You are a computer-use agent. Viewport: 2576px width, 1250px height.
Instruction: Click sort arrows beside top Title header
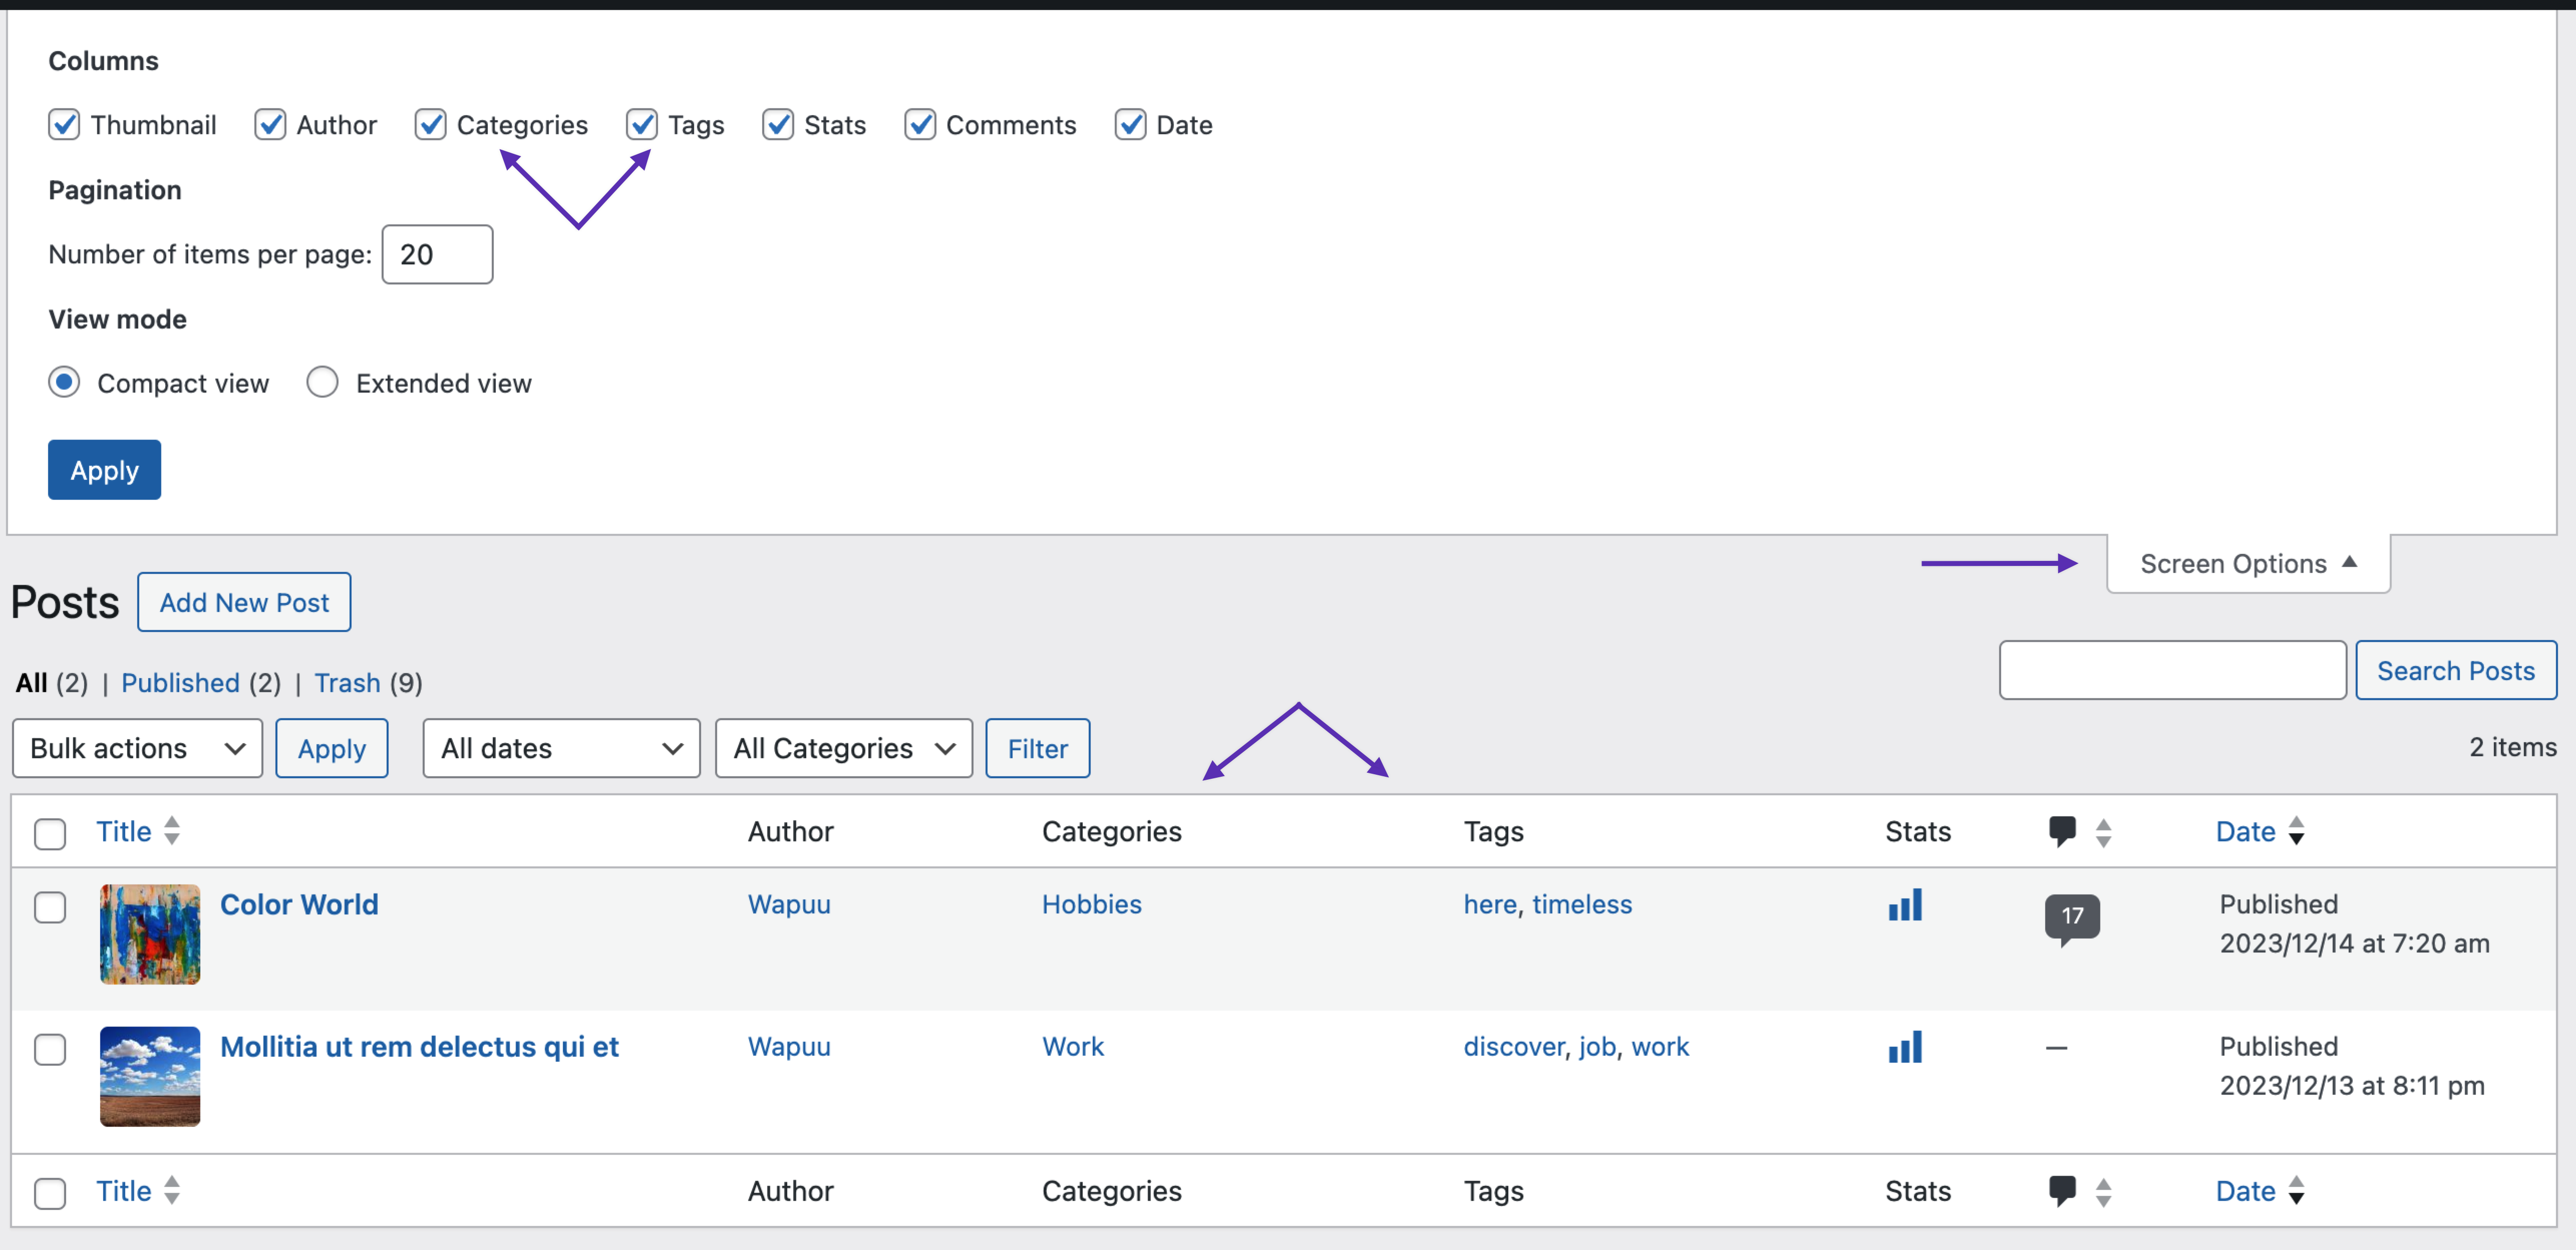172,831
